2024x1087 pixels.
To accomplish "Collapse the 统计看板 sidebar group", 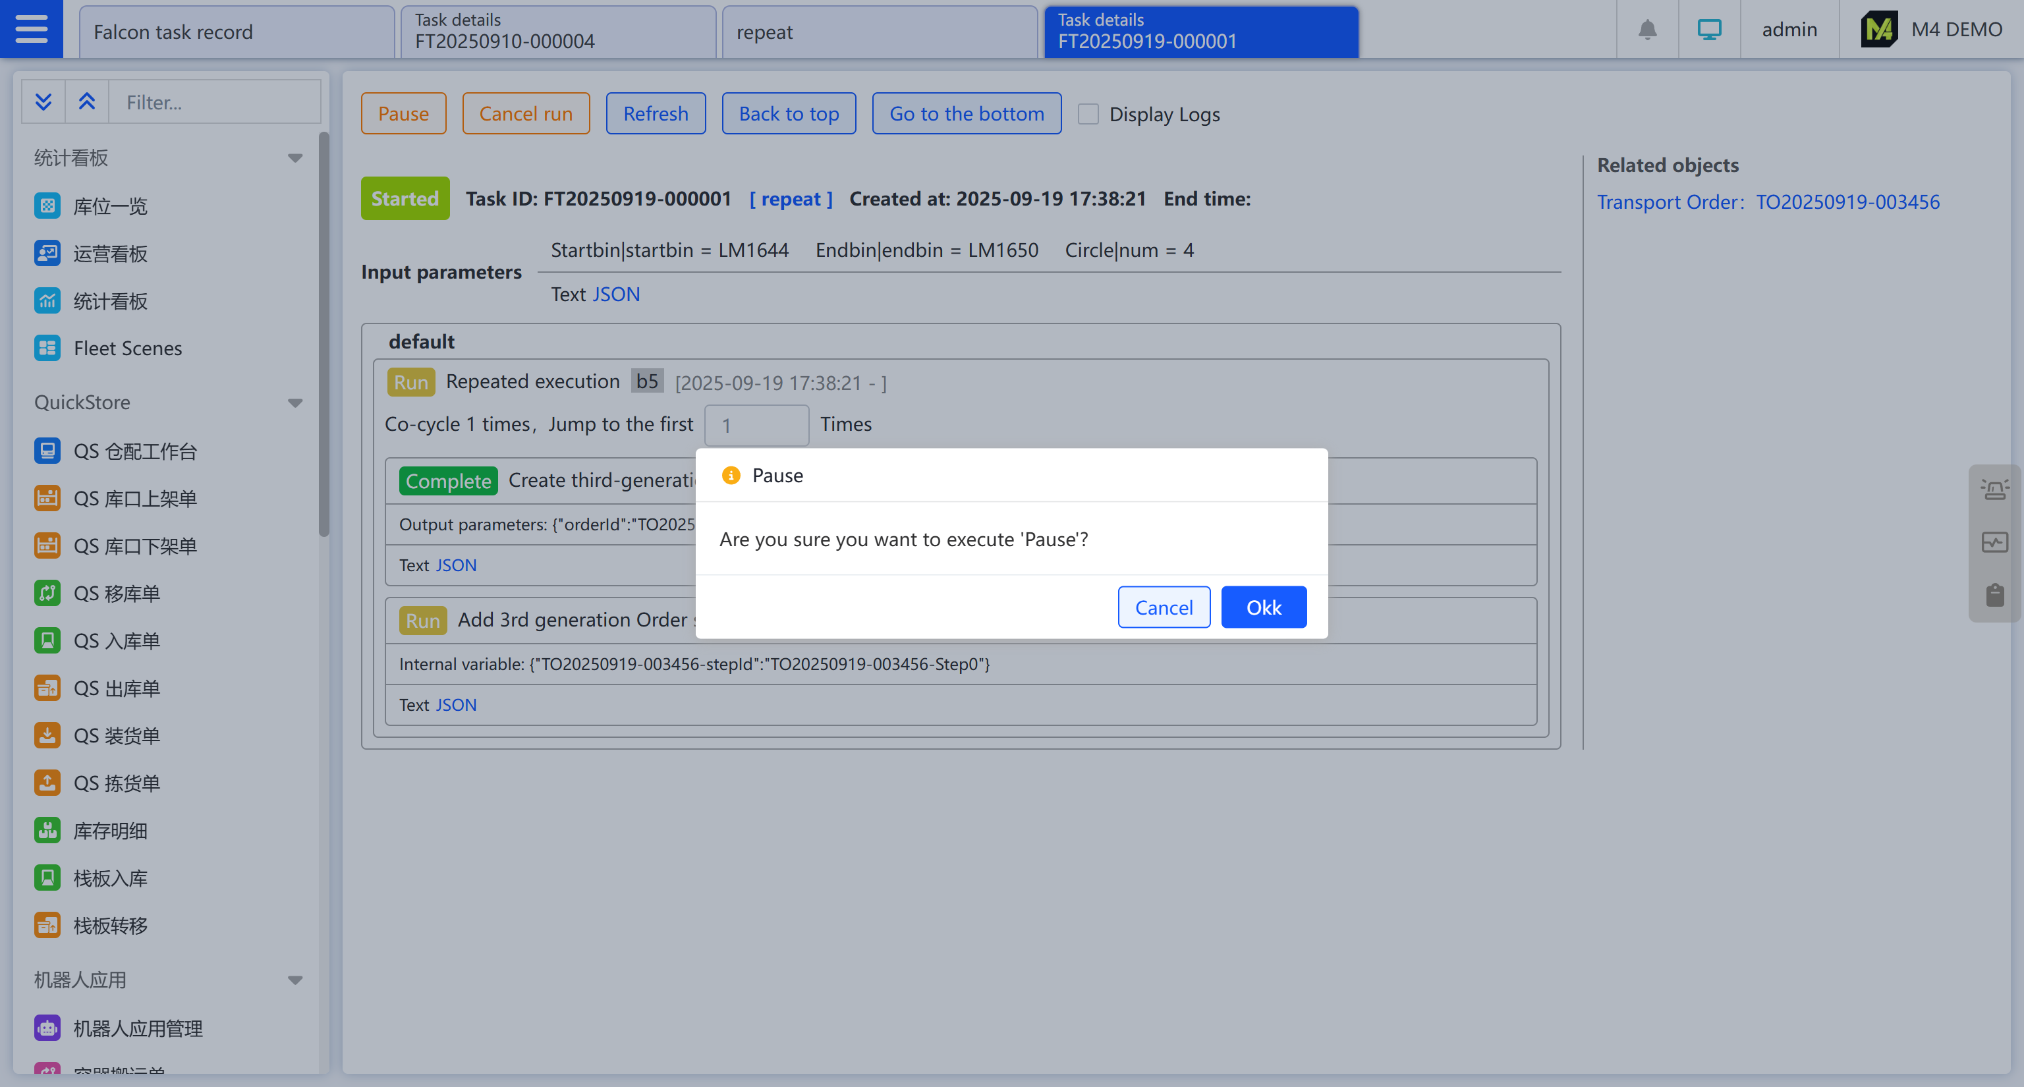I will click(295, 158).
